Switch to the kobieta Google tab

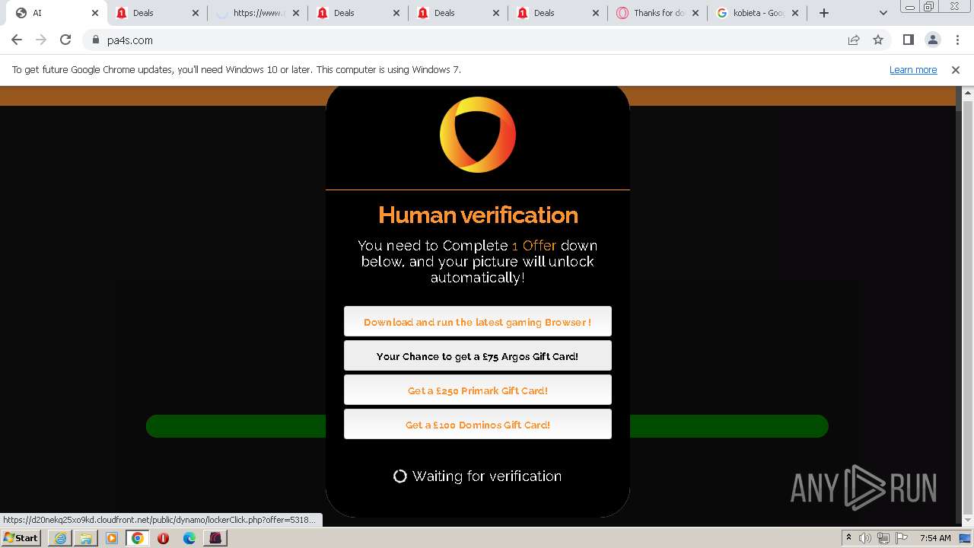coord(757,13)
